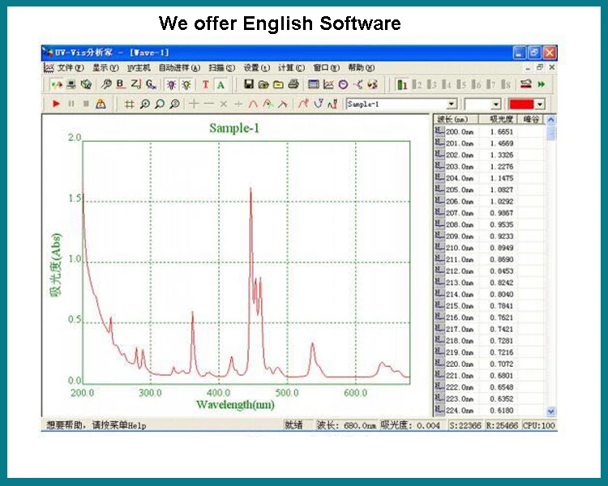This screenshot has width=608, height=486.
Task: Select the green A absorbance icon
Action: tap(221, 84)
